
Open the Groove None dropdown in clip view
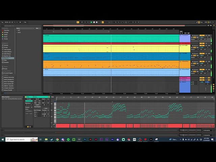(x=29, y=109)
